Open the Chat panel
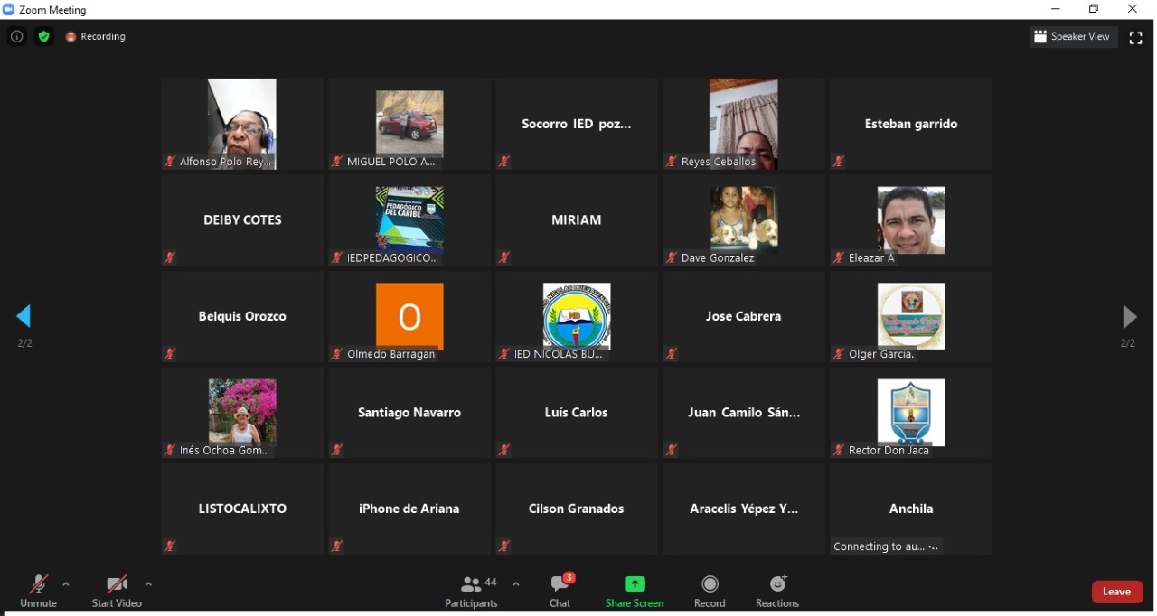Viewport: 1157px width, 616px height. (x=560, y=591)
